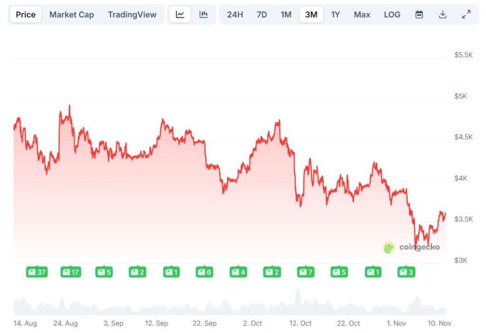This screenshot has width=486, height=333.
Task: Expand the 5 news events near 22 Oct
Action: click(x=339, y=272)
